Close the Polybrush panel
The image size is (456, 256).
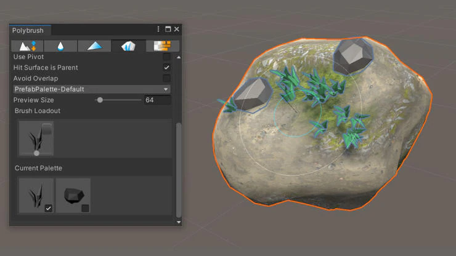(176, 29)
